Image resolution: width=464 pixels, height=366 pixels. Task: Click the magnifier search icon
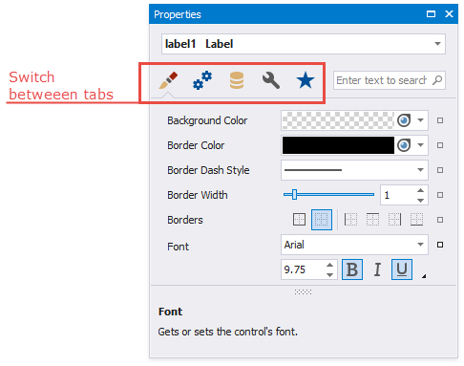(437, 80)
